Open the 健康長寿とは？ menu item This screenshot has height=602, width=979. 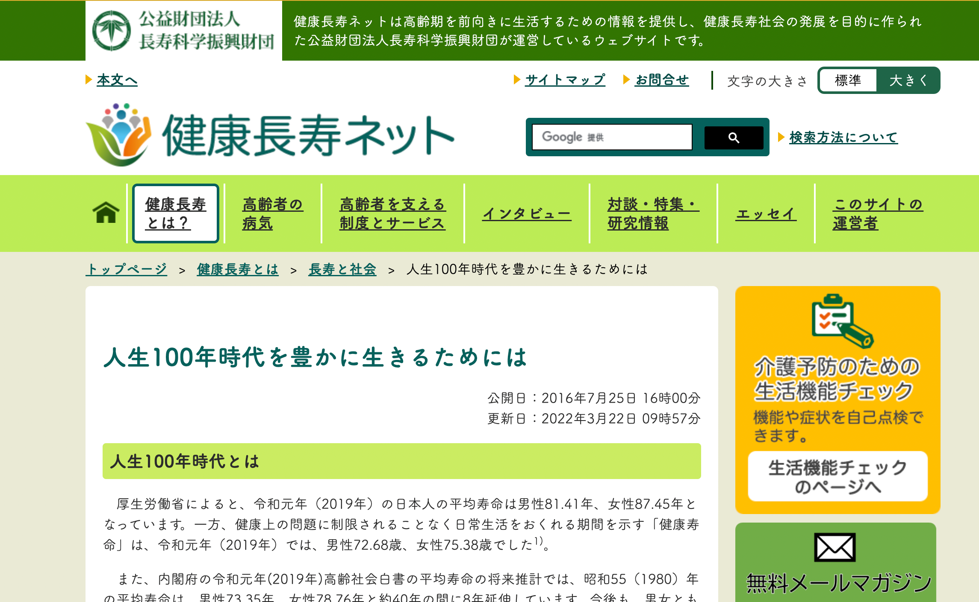(176, 213)
